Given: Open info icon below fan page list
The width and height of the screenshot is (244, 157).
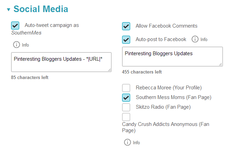Looking at the screenshot, I should 128,142.
